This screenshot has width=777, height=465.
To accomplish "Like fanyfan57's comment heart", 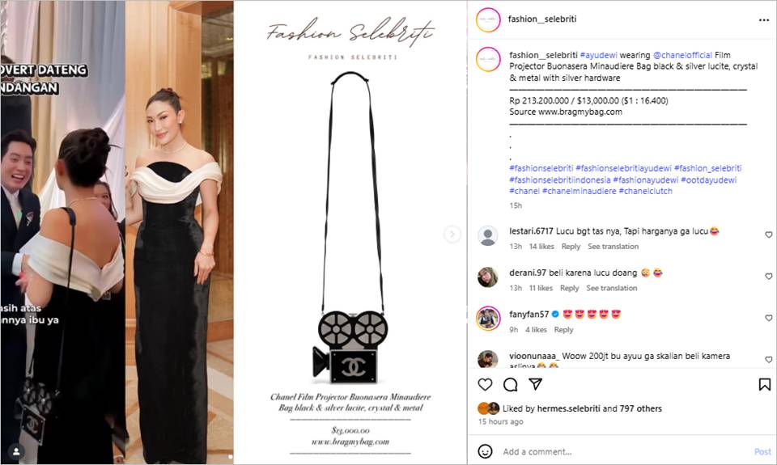I will pyautogui.click(x=769, y=318).
